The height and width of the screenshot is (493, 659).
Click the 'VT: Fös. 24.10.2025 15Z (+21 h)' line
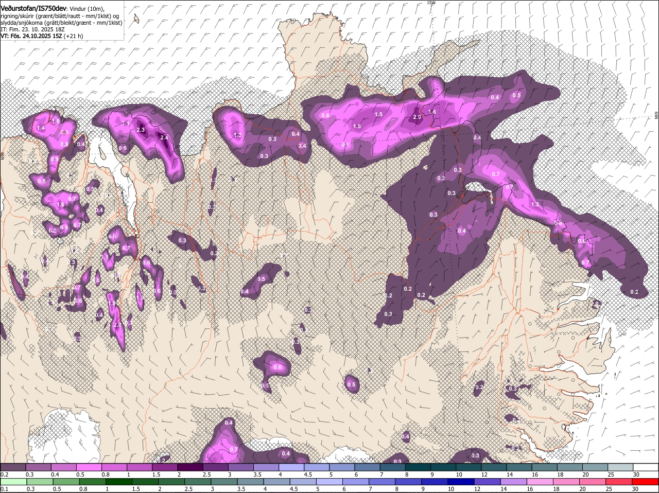(42, 36)
